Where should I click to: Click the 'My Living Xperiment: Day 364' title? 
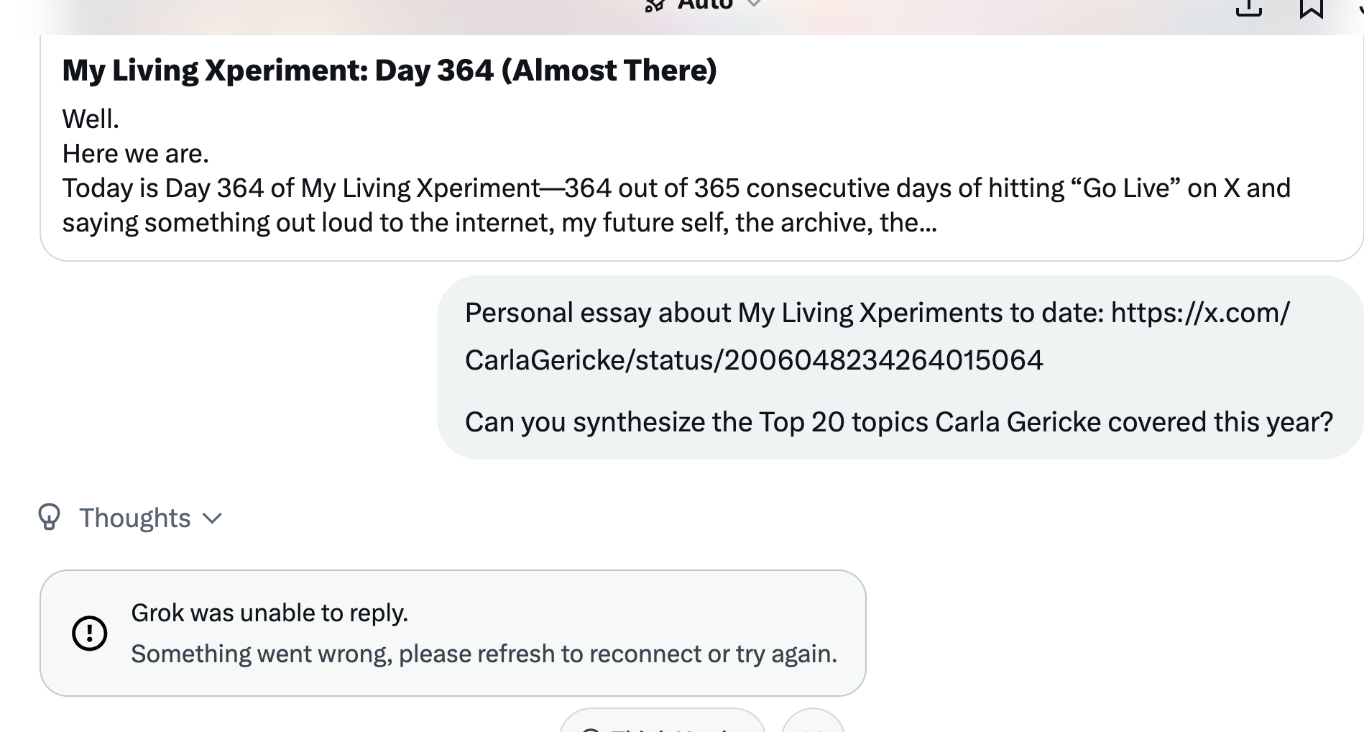(390, 70)
